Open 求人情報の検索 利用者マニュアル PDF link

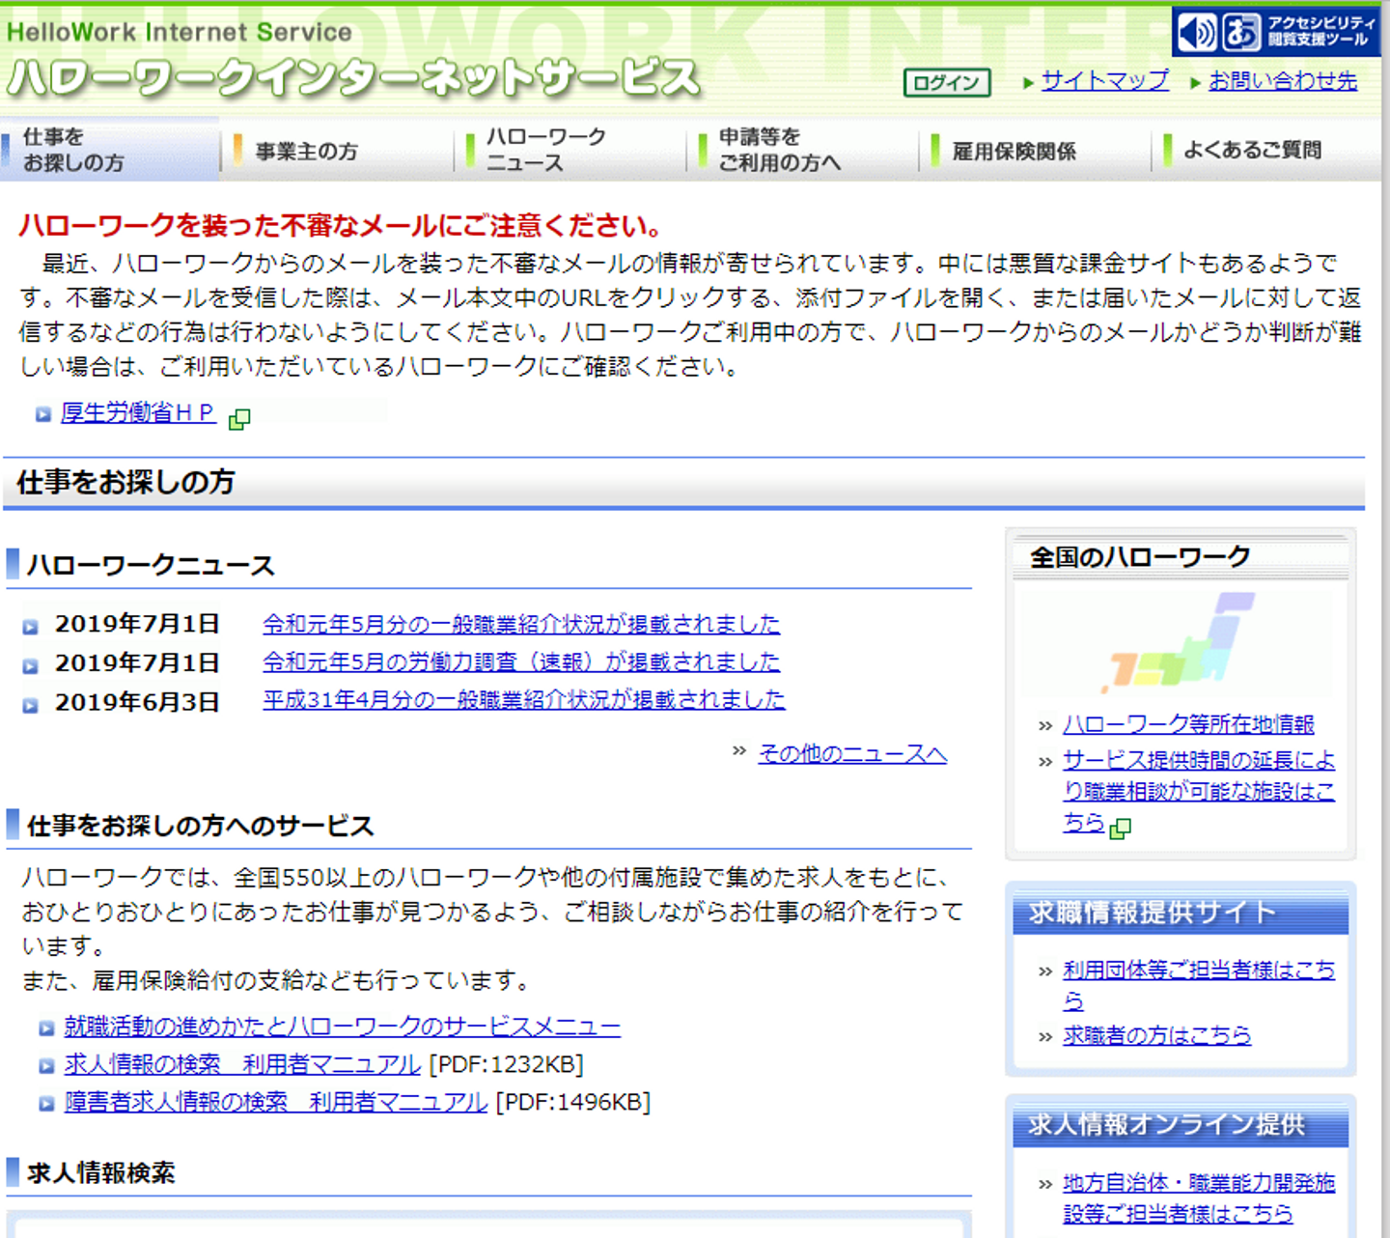(x=242, y=1064)
